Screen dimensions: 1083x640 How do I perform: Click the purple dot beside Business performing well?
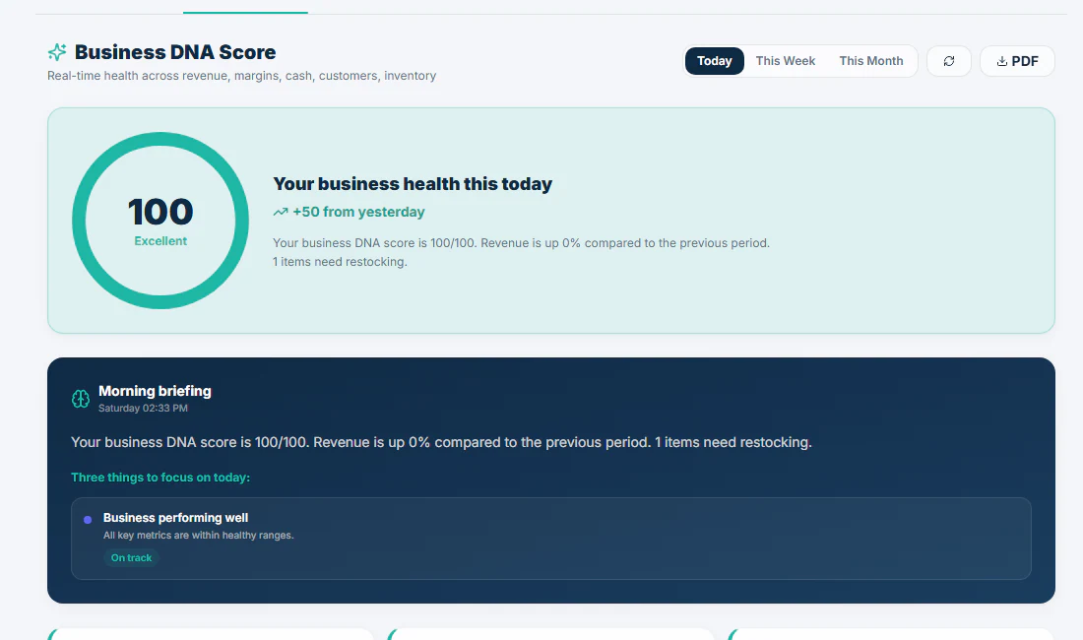point(88,519)
